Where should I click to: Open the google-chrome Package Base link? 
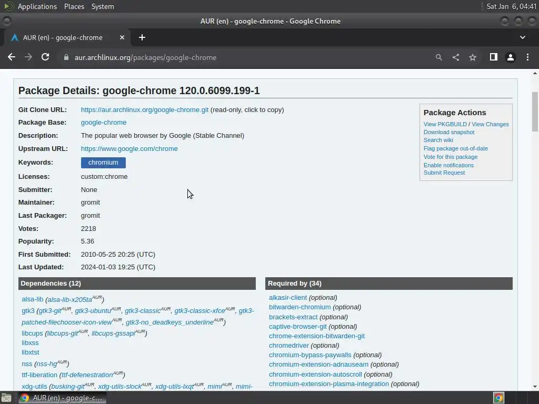click(x=104, y=122)
